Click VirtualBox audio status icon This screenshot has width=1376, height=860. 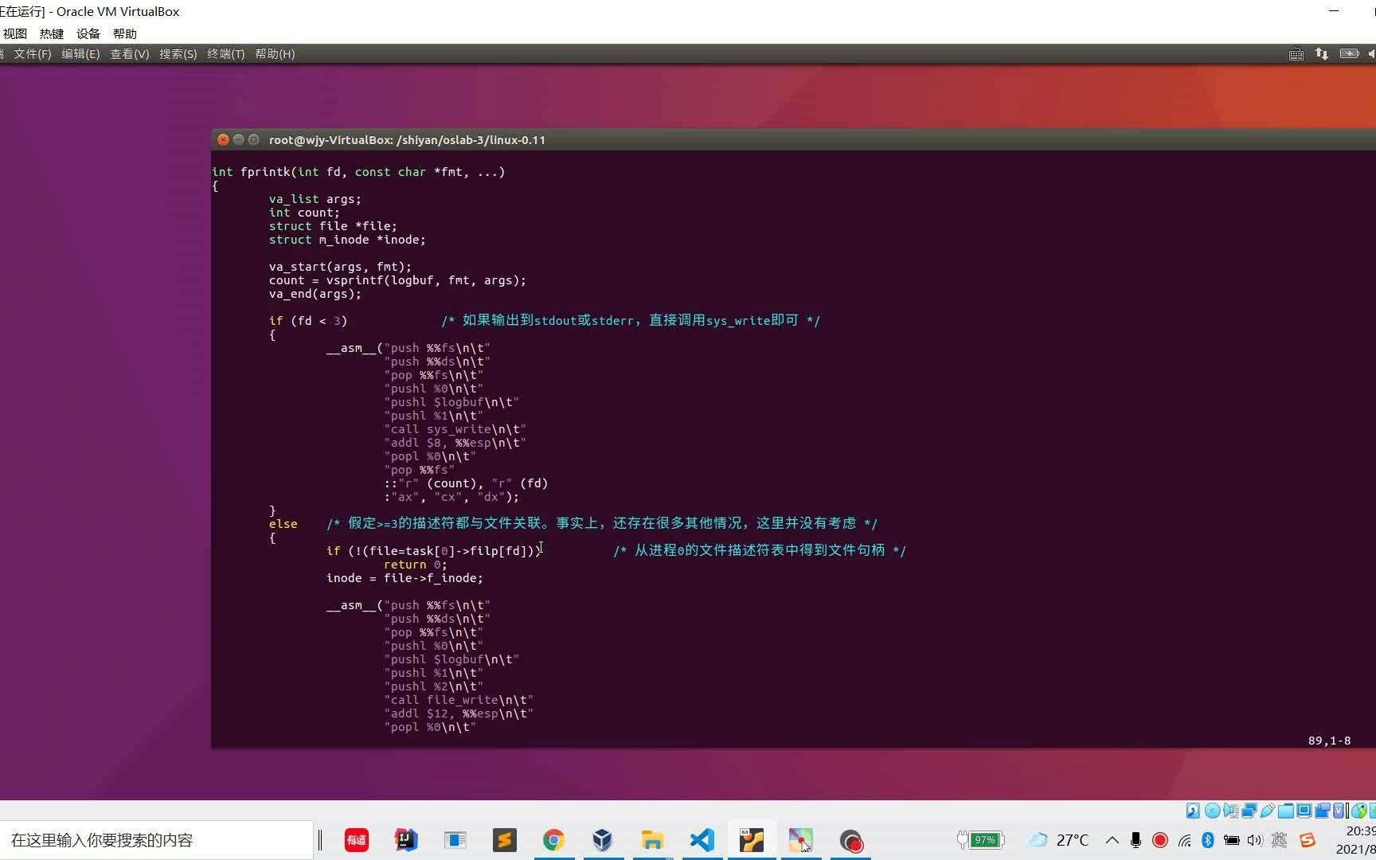coord(1230,811)
